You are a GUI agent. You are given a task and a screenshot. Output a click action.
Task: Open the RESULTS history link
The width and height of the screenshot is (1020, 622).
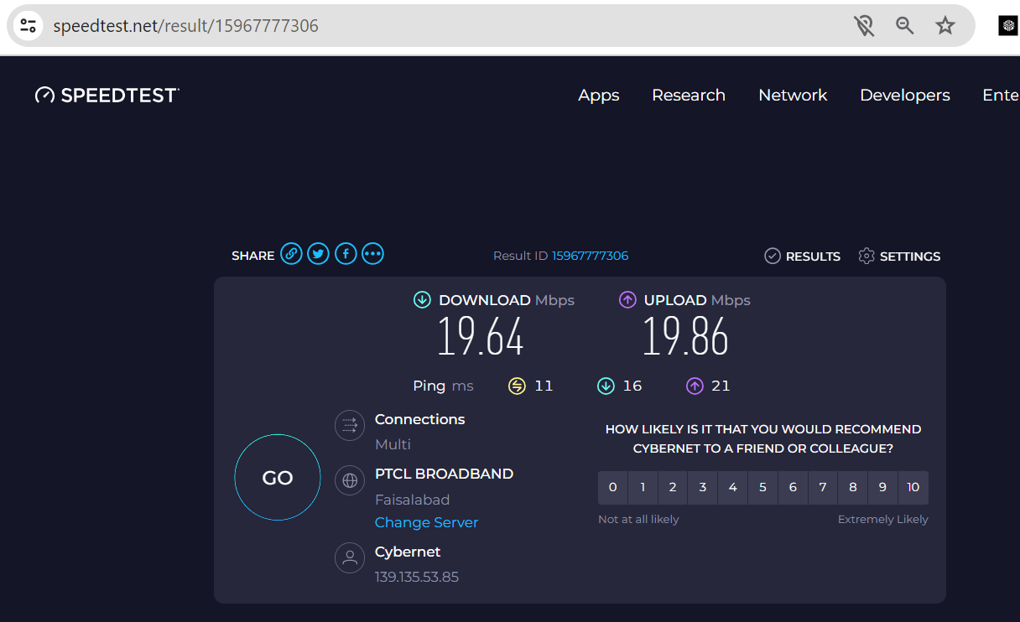pyautogui.click(x=813, y=257)
